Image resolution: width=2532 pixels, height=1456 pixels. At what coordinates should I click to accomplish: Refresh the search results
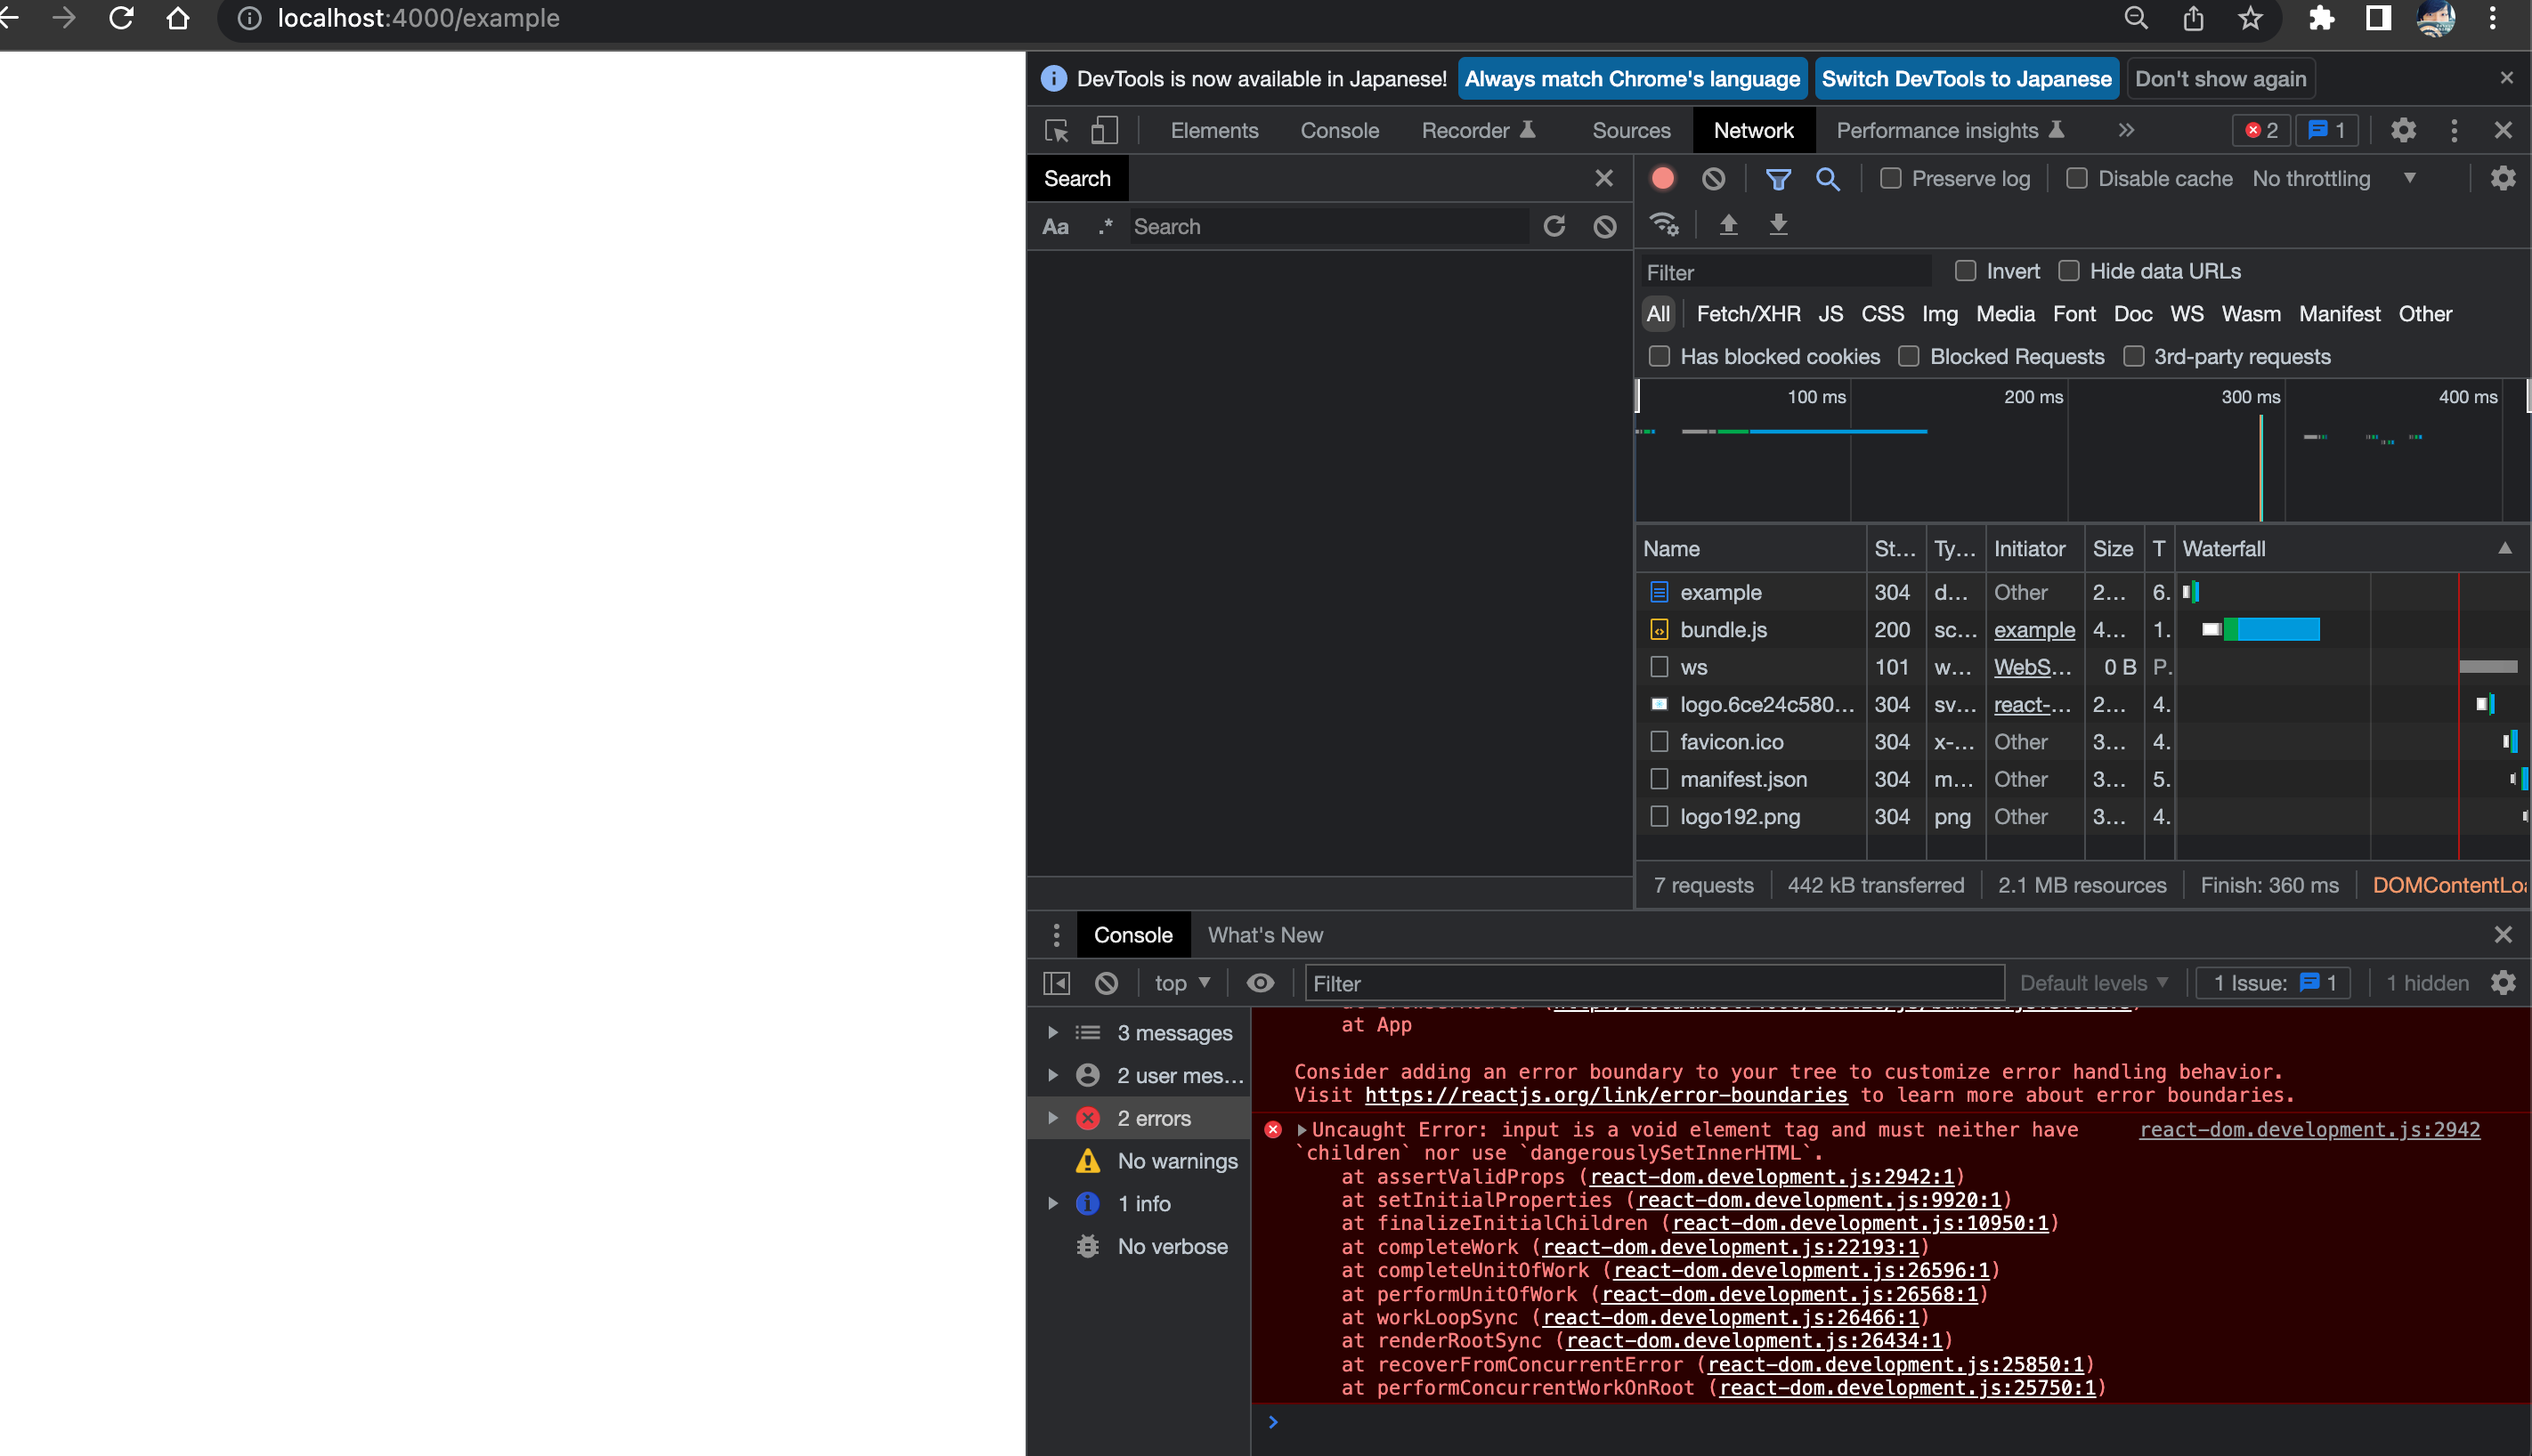click(x=1554, y=227)
